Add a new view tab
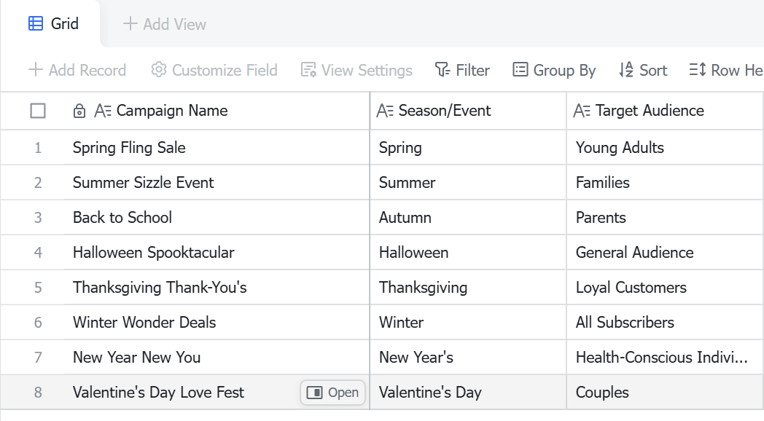The width and height of the screenshot is (764, 421). coord(165,23)
